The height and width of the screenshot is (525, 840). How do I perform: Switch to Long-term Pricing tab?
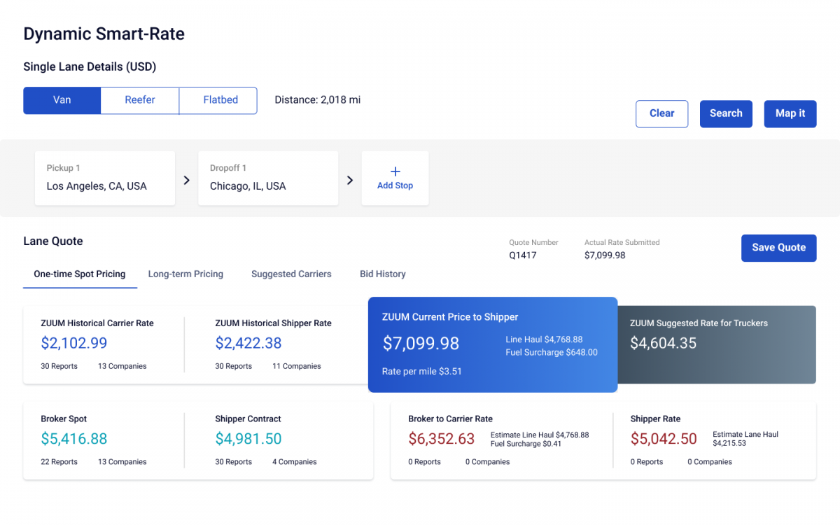pos(185,274)
